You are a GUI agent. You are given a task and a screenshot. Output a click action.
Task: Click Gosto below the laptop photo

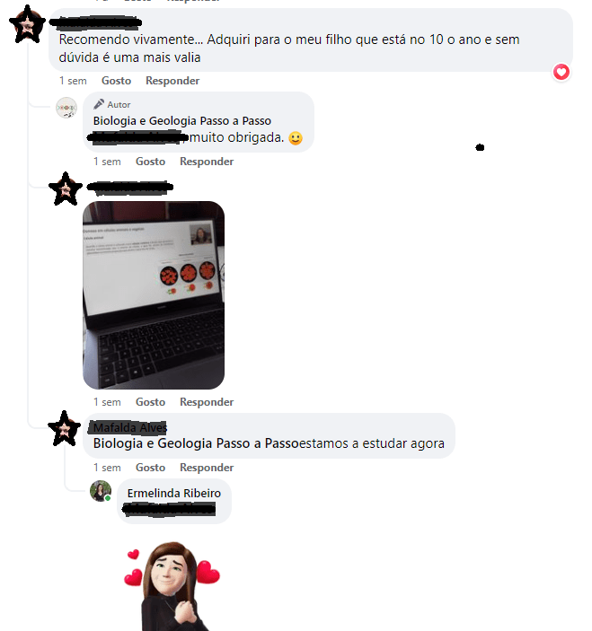(x=150, y=402)
